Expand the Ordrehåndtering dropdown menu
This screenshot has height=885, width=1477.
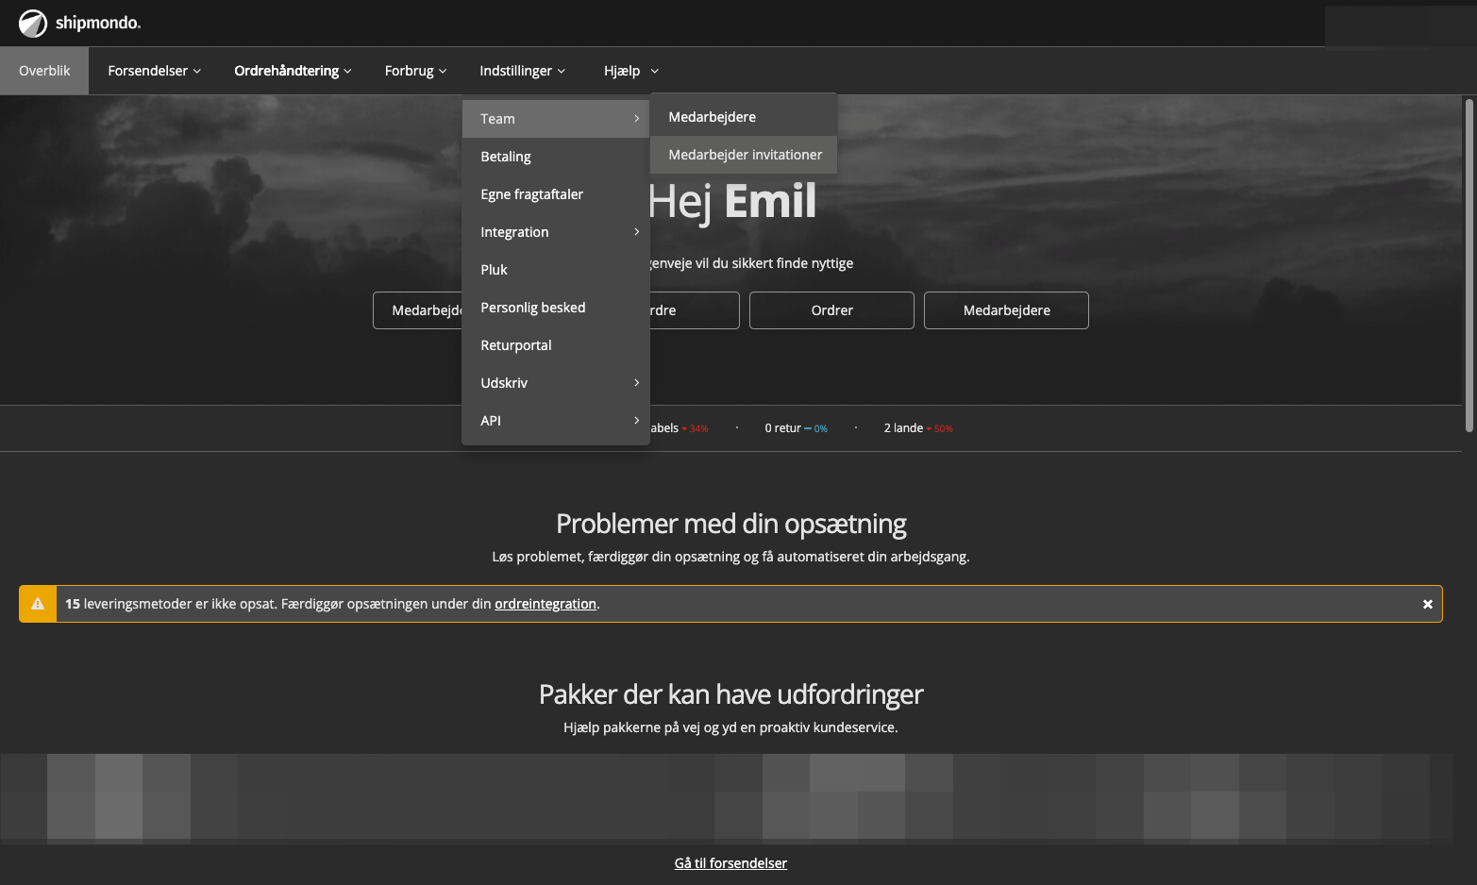click(x=293, y=71)
